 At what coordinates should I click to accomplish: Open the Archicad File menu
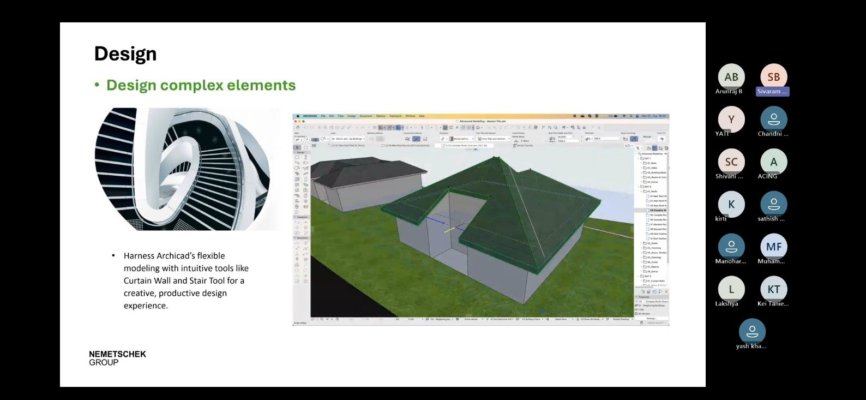[323, 116]
